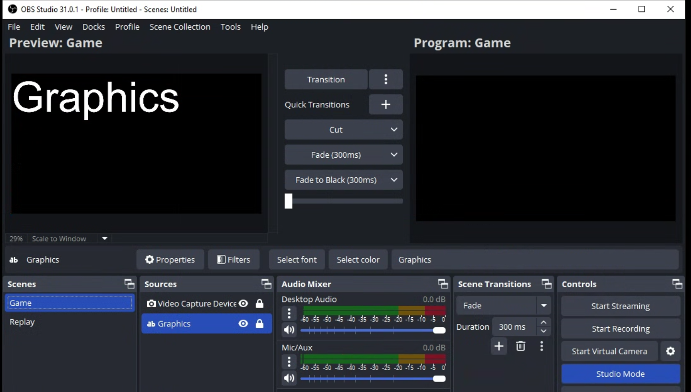Decrease transition duration with down arrow
The height and width of the screenshot is (392, 691).
[x=543, y=331]
